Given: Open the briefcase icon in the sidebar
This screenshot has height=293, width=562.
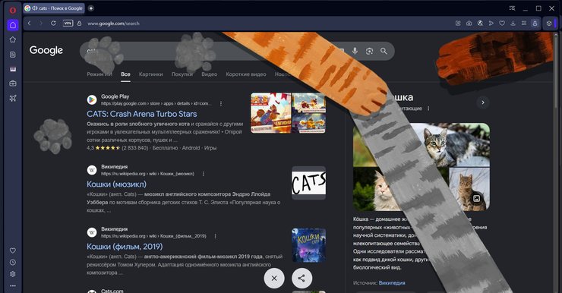Looking at the screenshot, I should (13, 83).
